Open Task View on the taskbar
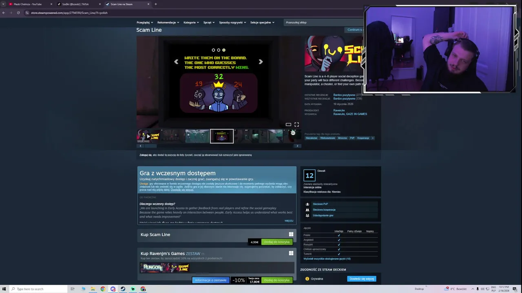Screen dimensions: 522x293 [72, 289]
